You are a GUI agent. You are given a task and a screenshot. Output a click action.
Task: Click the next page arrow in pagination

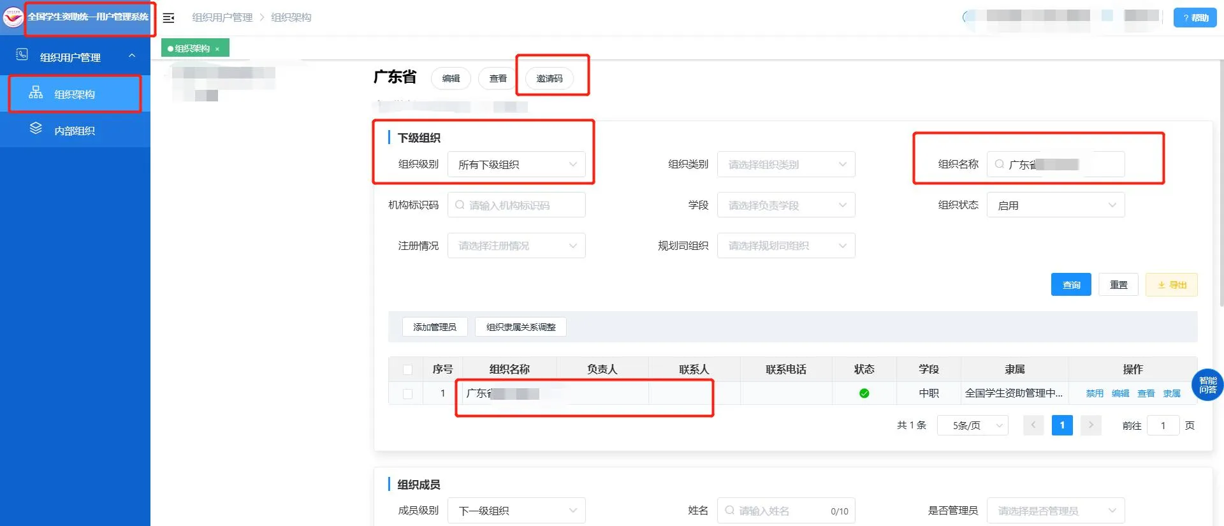point(1091,425)
